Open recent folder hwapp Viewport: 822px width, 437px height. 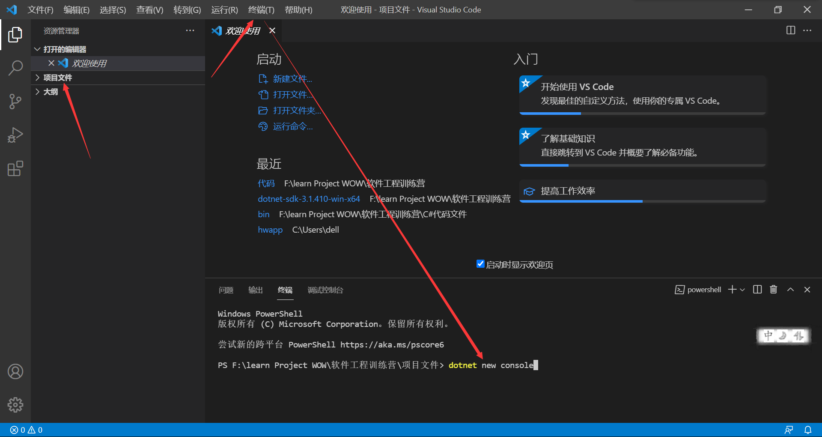click(270, 230)
